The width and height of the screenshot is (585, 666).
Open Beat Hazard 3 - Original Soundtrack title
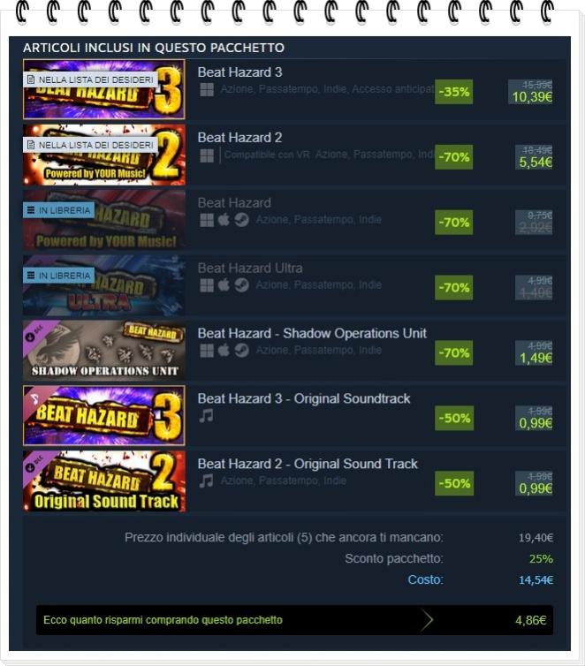304,399
